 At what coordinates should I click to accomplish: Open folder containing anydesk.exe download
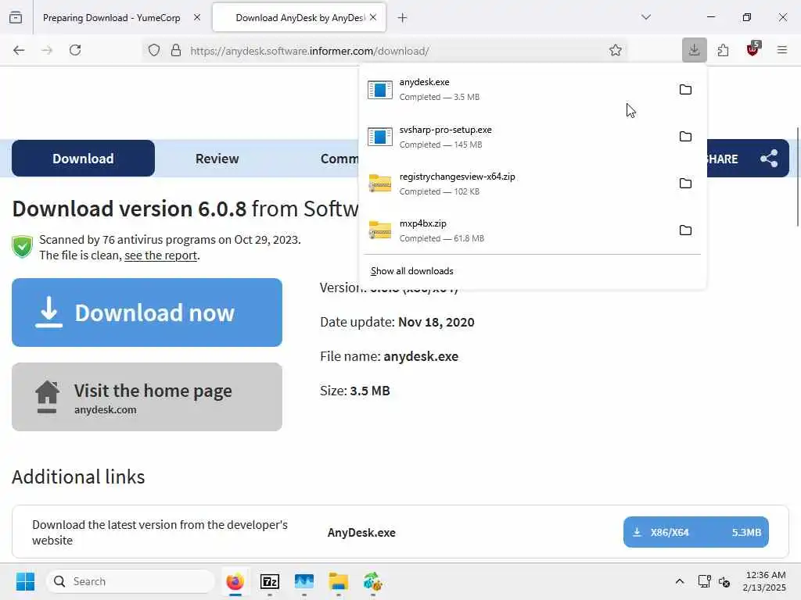click(x=685, y=90)
